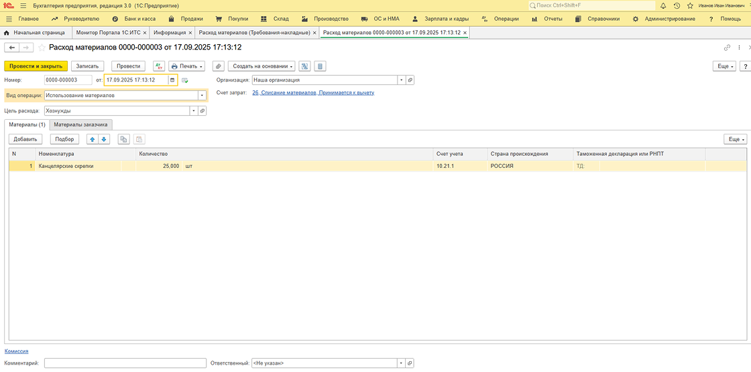The width and height of the screenshot is (751, 372).
Task: Open the history clock icon
Action: coord(676,5)
